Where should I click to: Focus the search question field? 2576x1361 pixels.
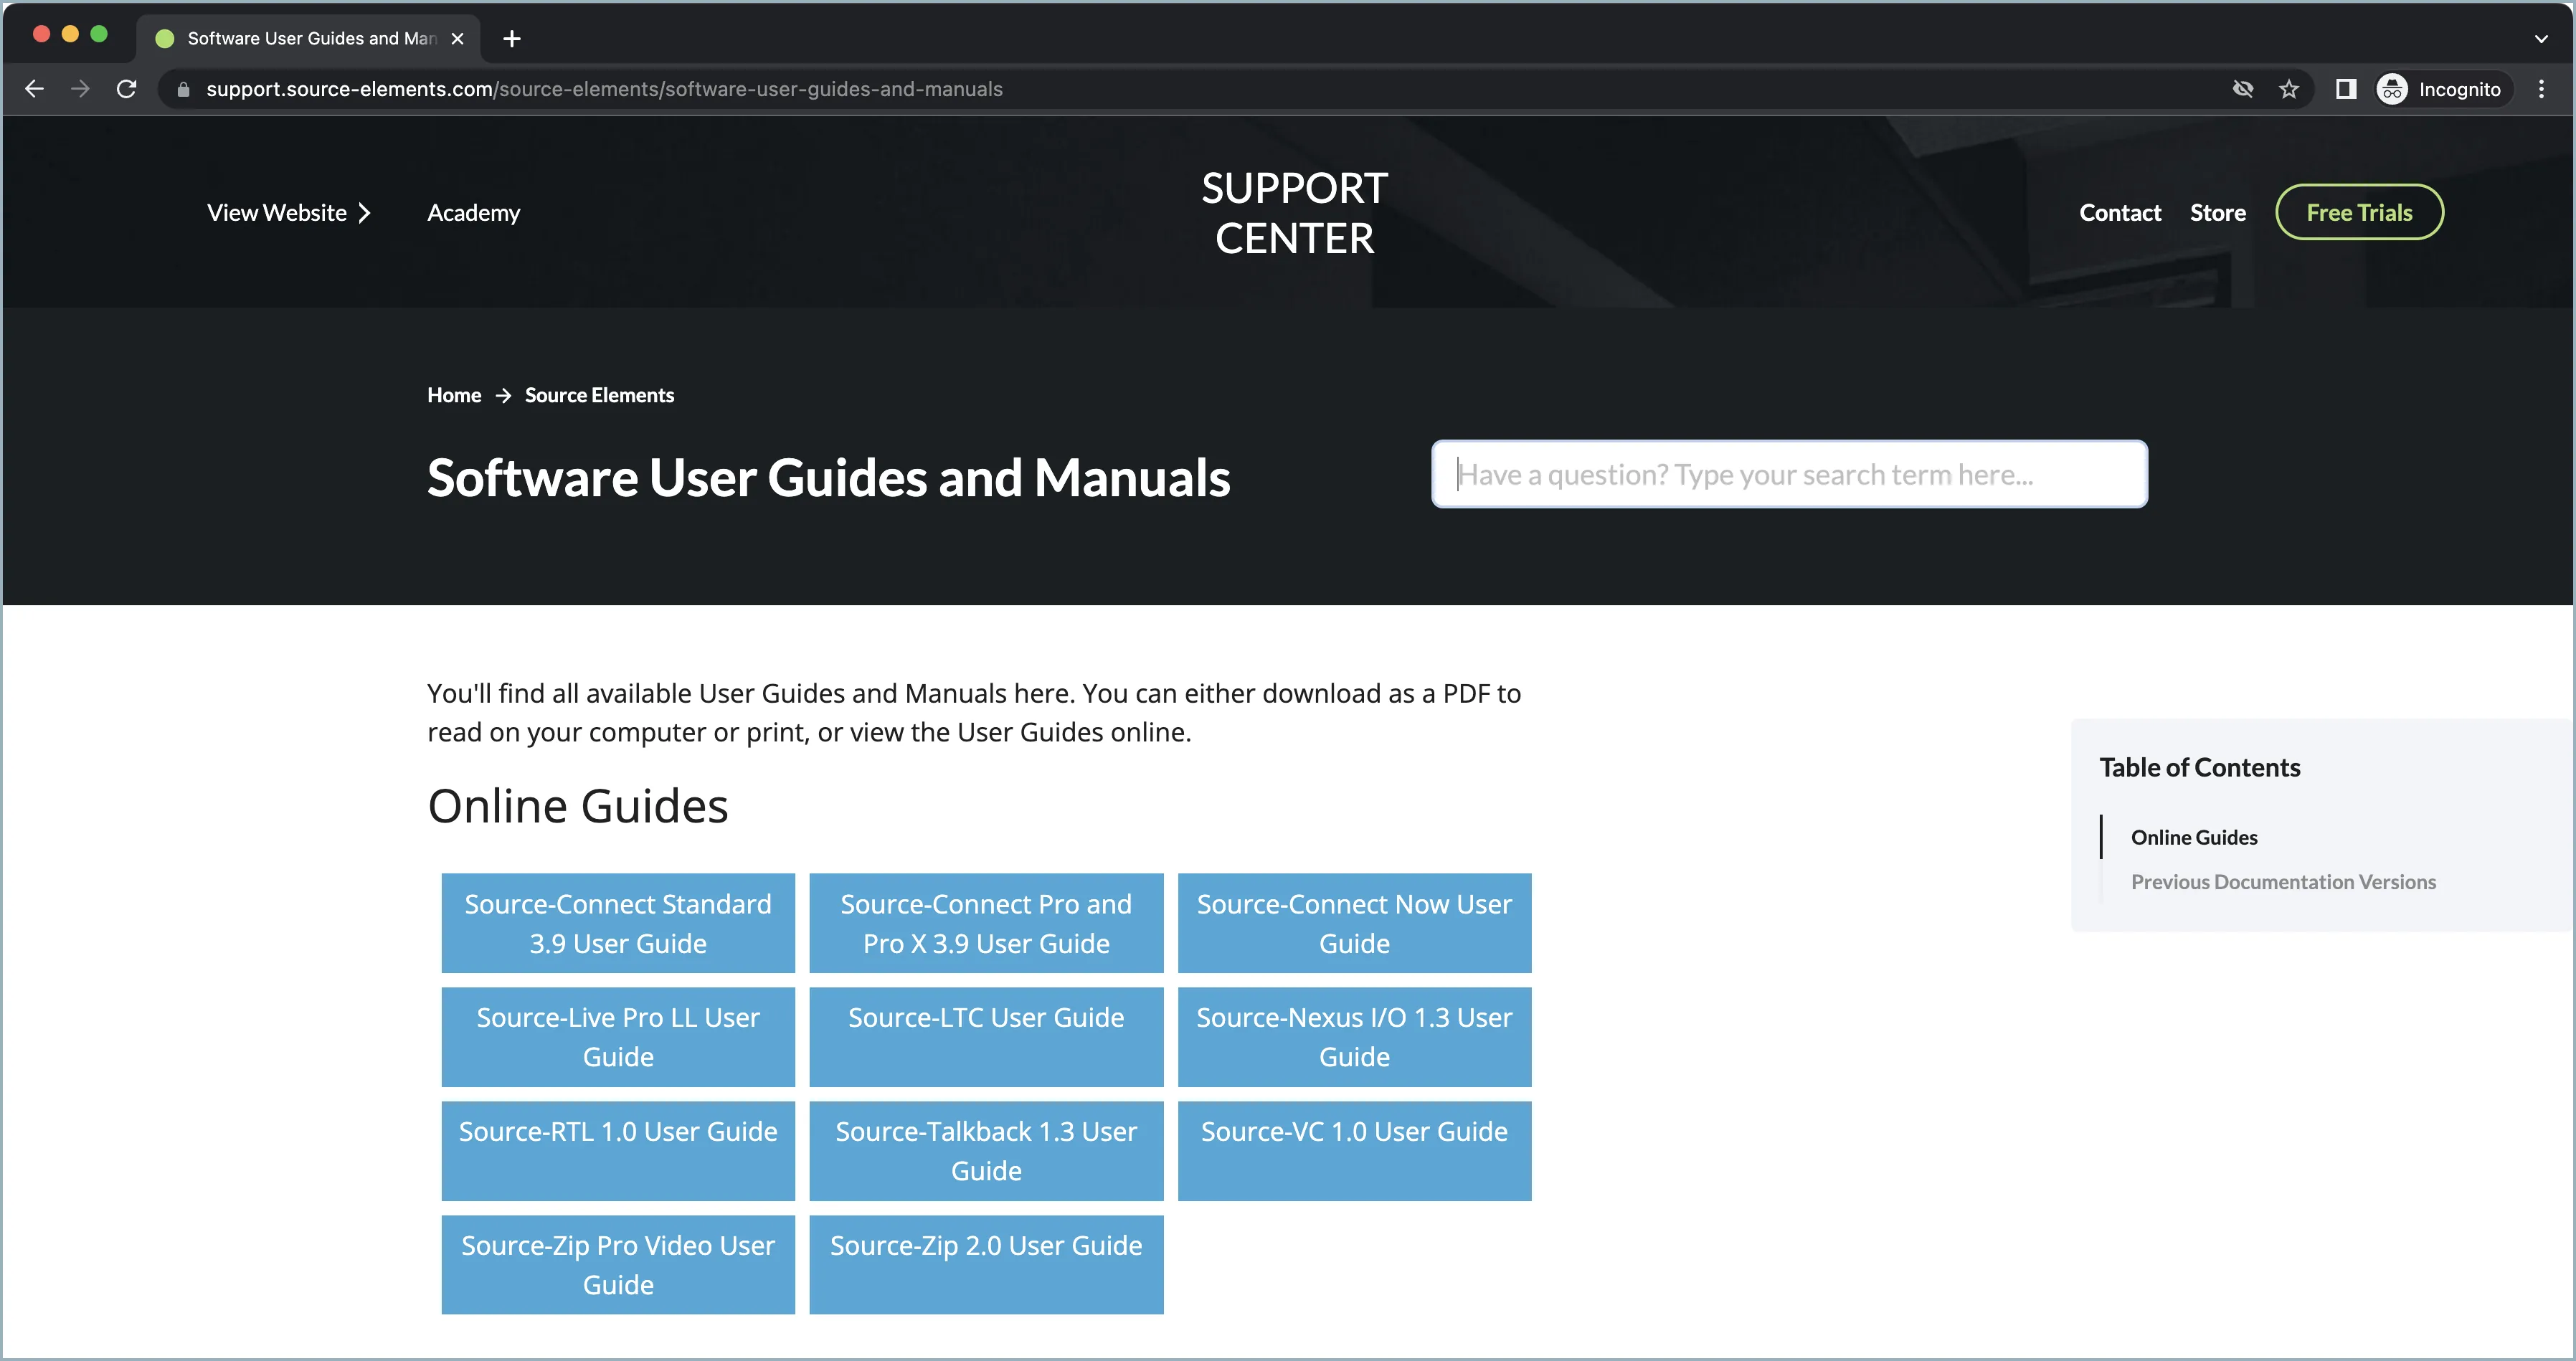coord(1789,474)
